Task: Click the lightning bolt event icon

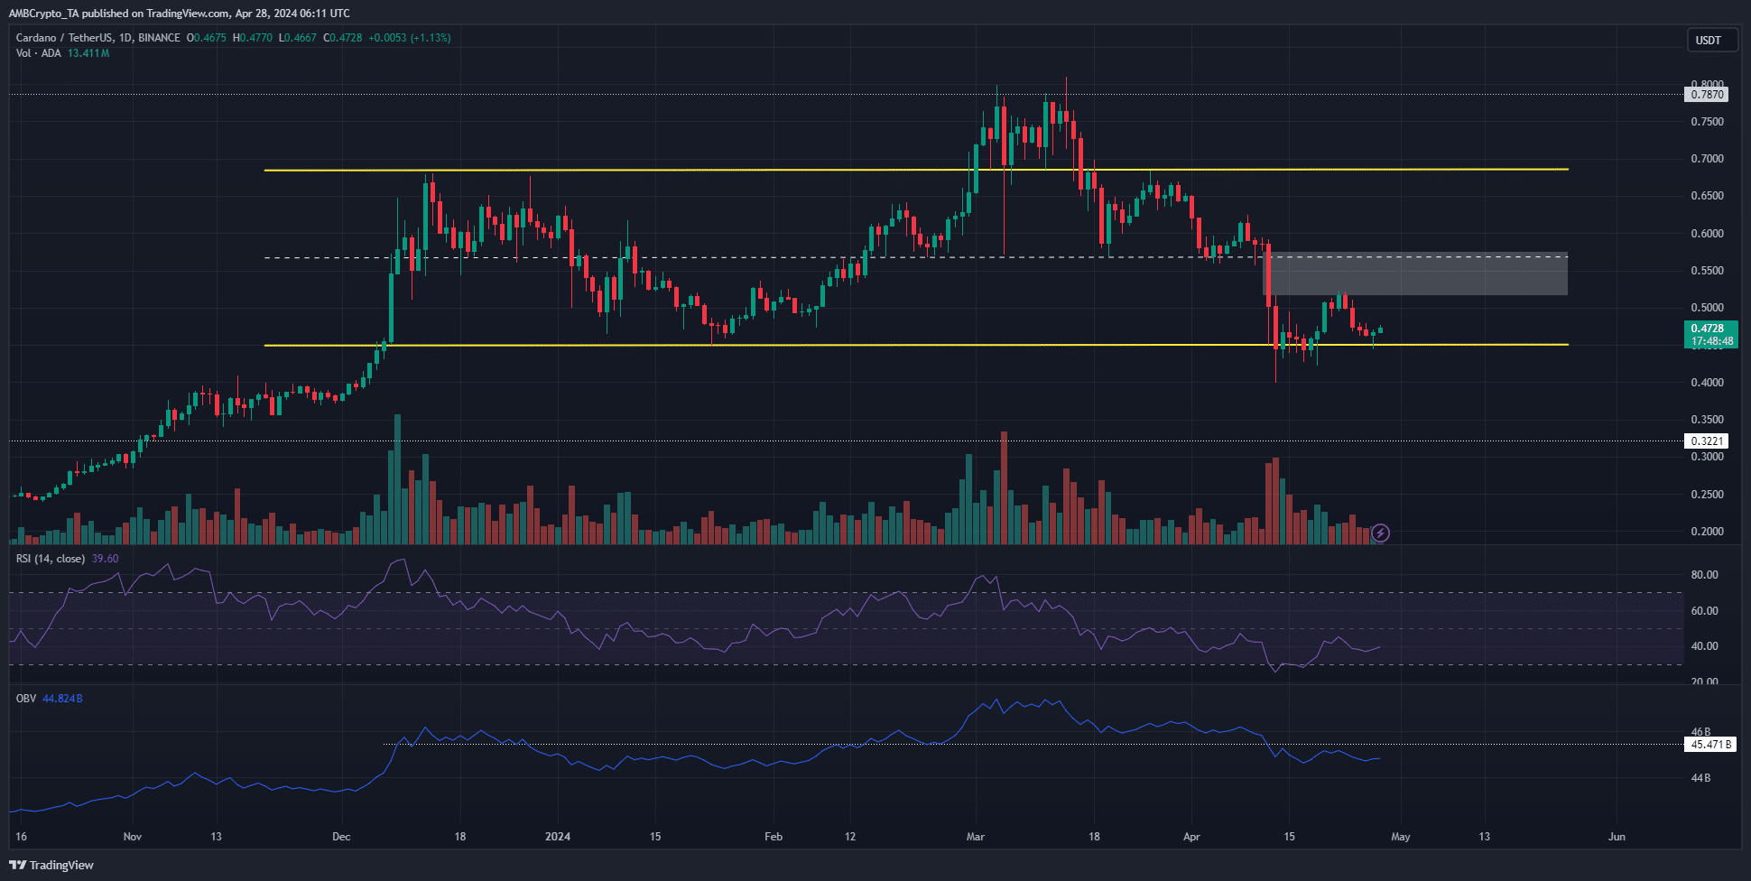Action: [x=1380, y=533]
